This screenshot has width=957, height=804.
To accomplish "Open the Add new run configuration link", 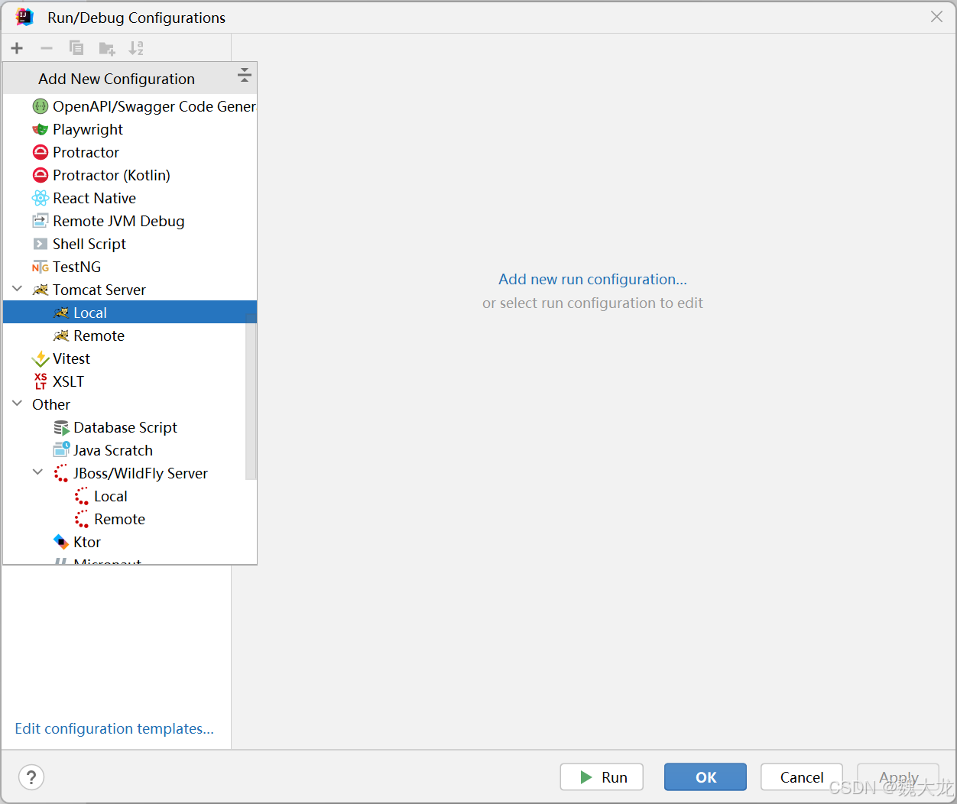I will point(592,279).
